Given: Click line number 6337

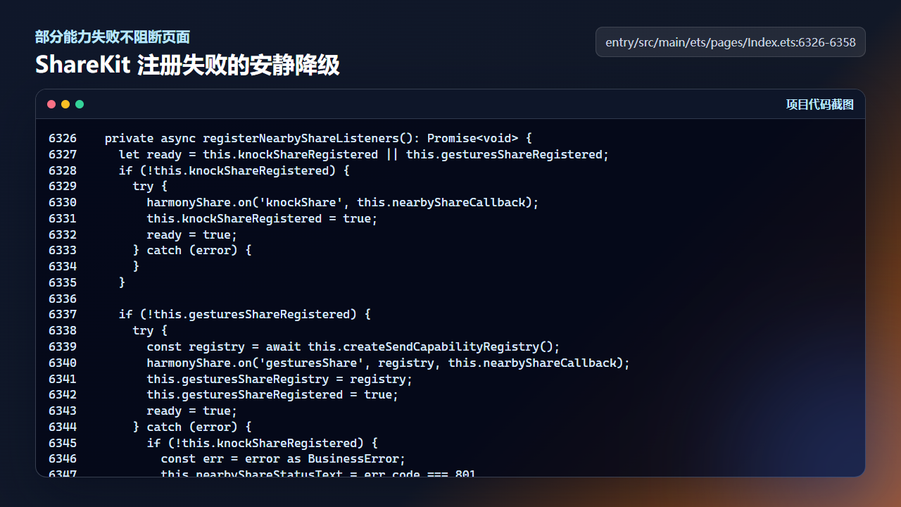Looking at the screenshot, I should point(63,314).
